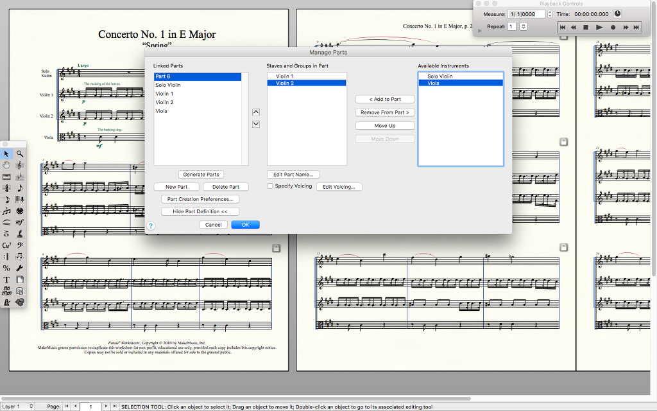
Task: Select the Staff tool with five lines
Action: [x=6, y=177]
